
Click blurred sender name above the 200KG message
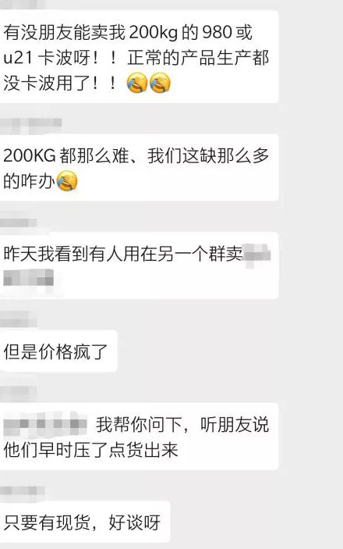pyautogui.click(x=30, y=124)
